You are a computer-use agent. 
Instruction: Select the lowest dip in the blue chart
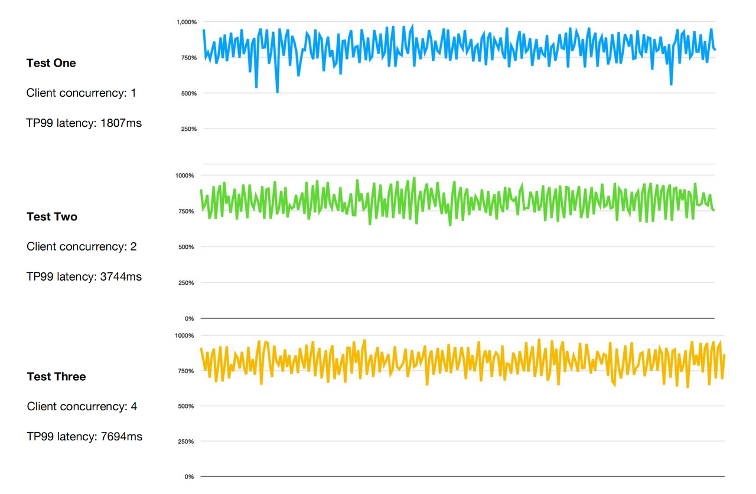click(278, 91)
